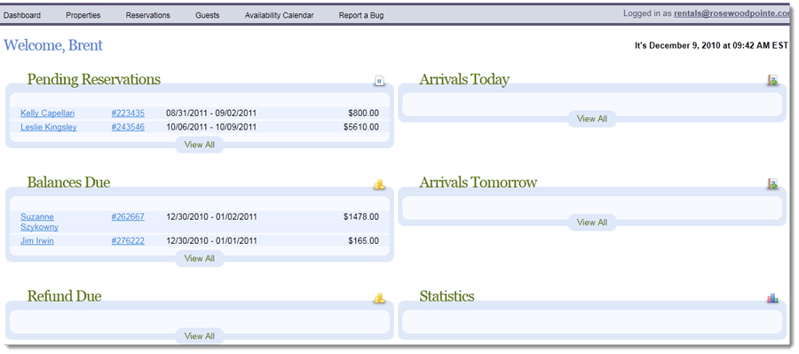View all Arrivals Tomorrow

tap(592, 223)
